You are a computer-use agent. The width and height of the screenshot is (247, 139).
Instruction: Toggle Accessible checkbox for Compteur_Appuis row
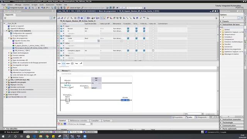[128, 51]
